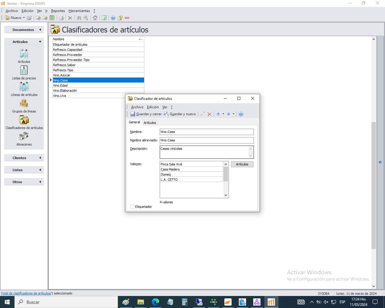Screen dimensions: 385x308
Task: Expand the Clientes sidebar section
Action: coord(24,158)
